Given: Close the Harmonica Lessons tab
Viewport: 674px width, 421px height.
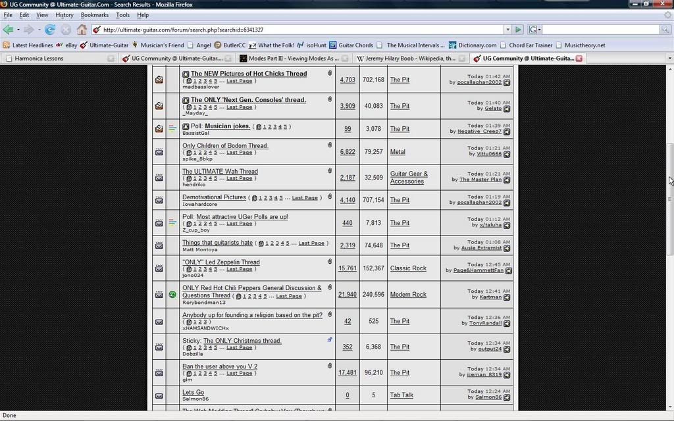Looking at the screenshot, I should click(x=111, y=59).
